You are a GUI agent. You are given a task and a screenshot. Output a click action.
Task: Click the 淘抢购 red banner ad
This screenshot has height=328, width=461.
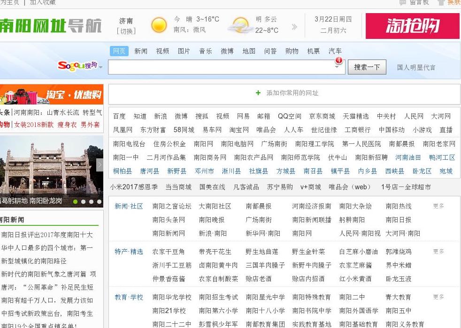[413, 26]
